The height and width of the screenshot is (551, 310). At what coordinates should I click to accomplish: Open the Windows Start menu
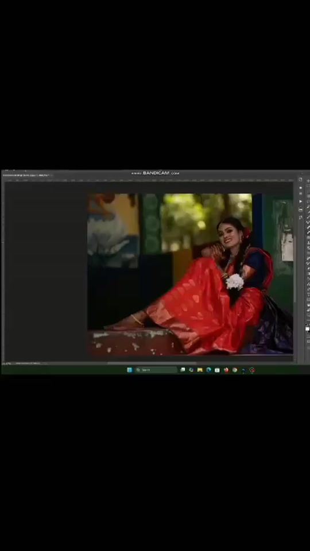129,370
